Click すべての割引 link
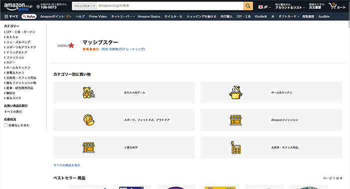 point(13,112)
